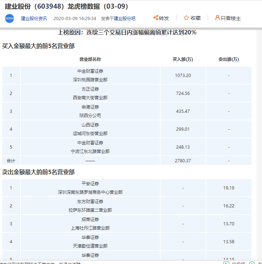Select sell amount 19.19
Viewport: 262px width, 264px height.
[229, 188]
